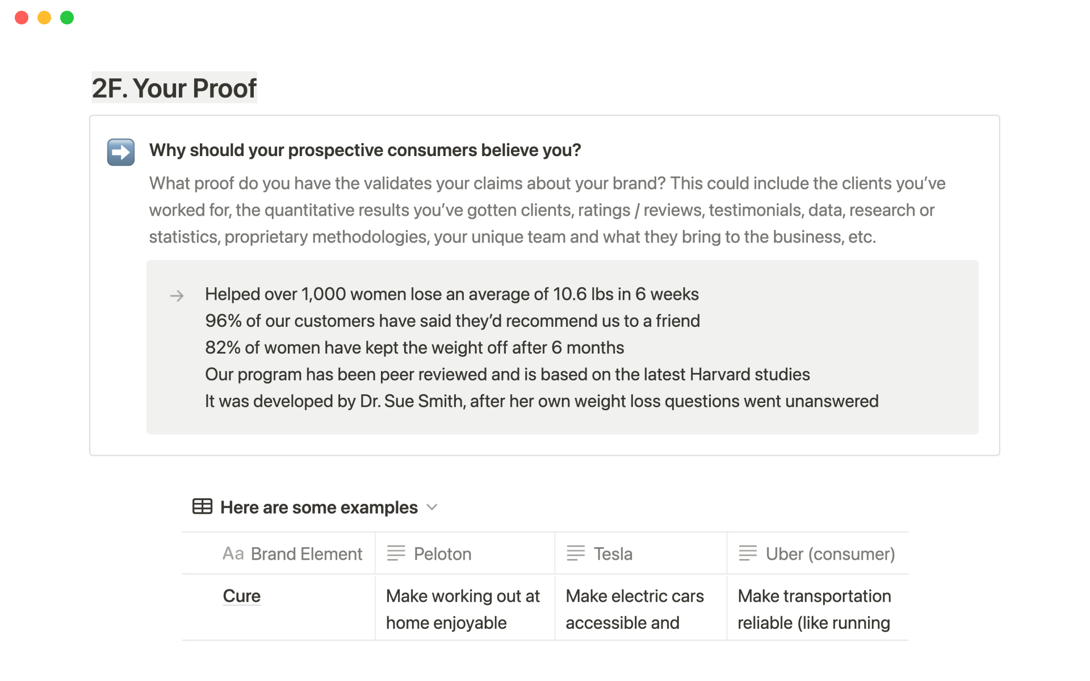Click the Uber cell about transportation
The height and width of the screenshot is (681, 1090).
click(x=814, y=609)
